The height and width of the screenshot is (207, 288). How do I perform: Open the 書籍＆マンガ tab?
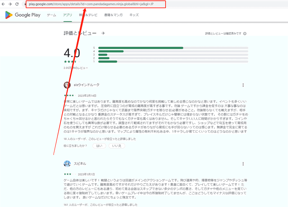click(113, 15)
